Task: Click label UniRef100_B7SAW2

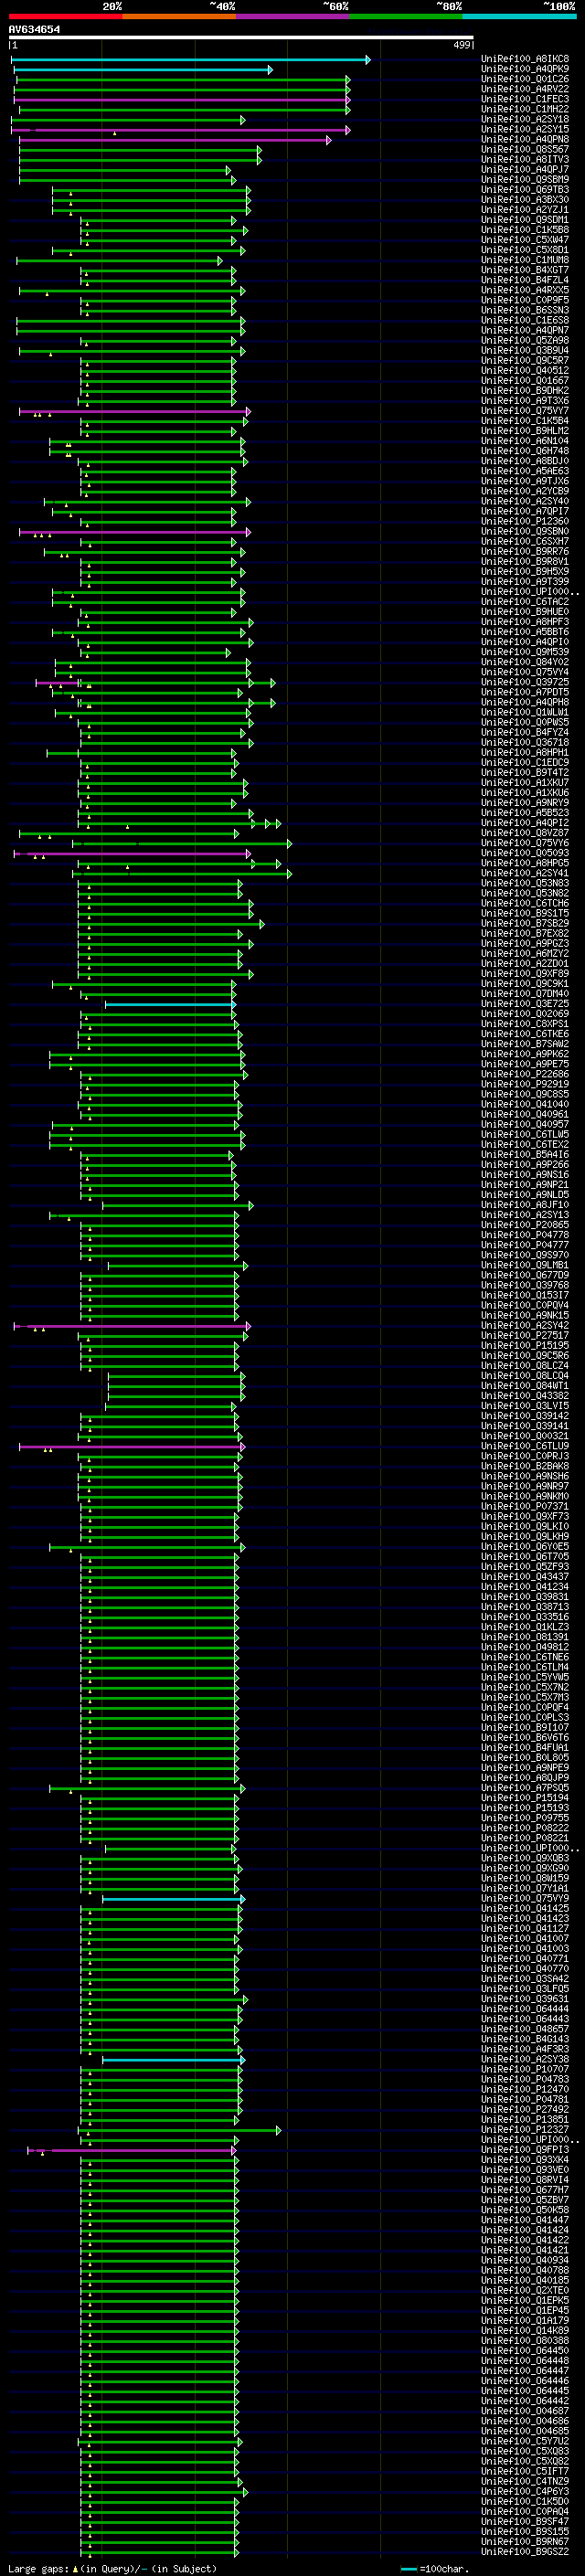Action: (525, 1043)
